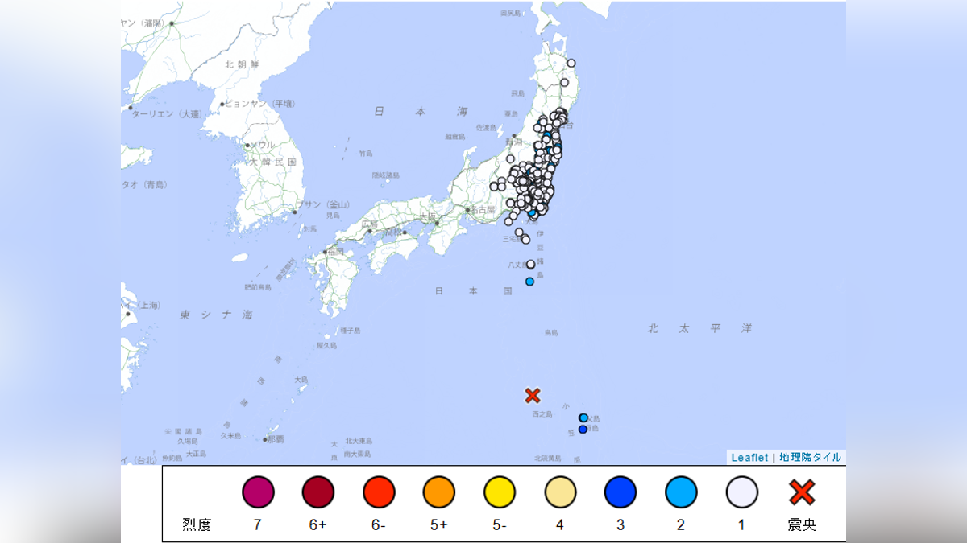Click the 魚釣島 island label
This screenshot has height=543, width=967.
point(172,458)
